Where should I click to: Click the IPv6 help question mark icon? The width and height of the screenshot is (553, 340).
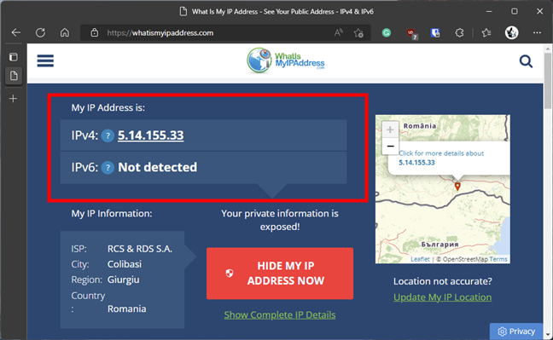[x=108, y=168]
